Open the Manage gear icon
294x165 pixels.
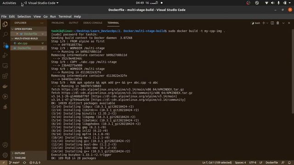click(x=5, y=155)
